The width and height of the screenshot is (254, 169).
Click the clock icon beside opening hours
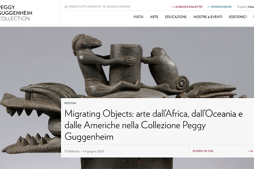click(66, 7)
